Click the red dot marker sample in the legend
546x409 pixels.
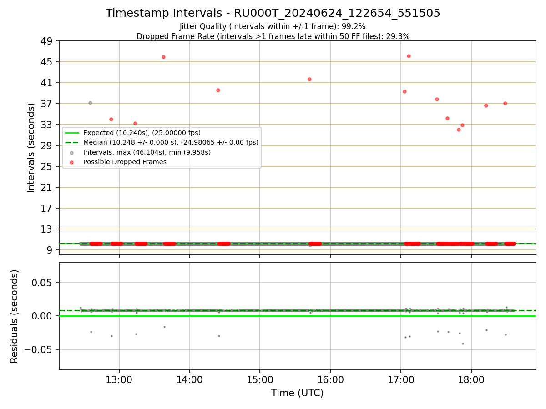click(x=72, y=162)
